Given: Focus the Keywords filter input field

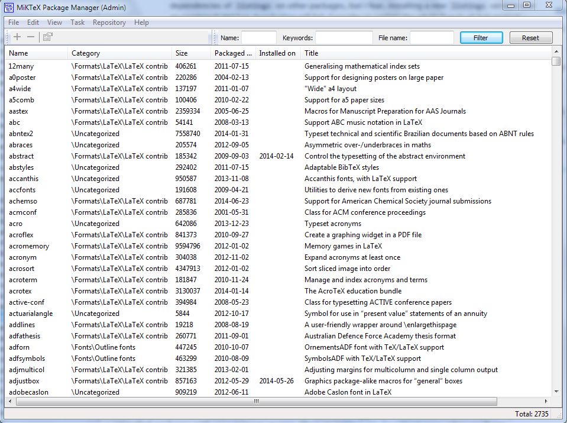Looking at the screenshot, I should (344, 38).
